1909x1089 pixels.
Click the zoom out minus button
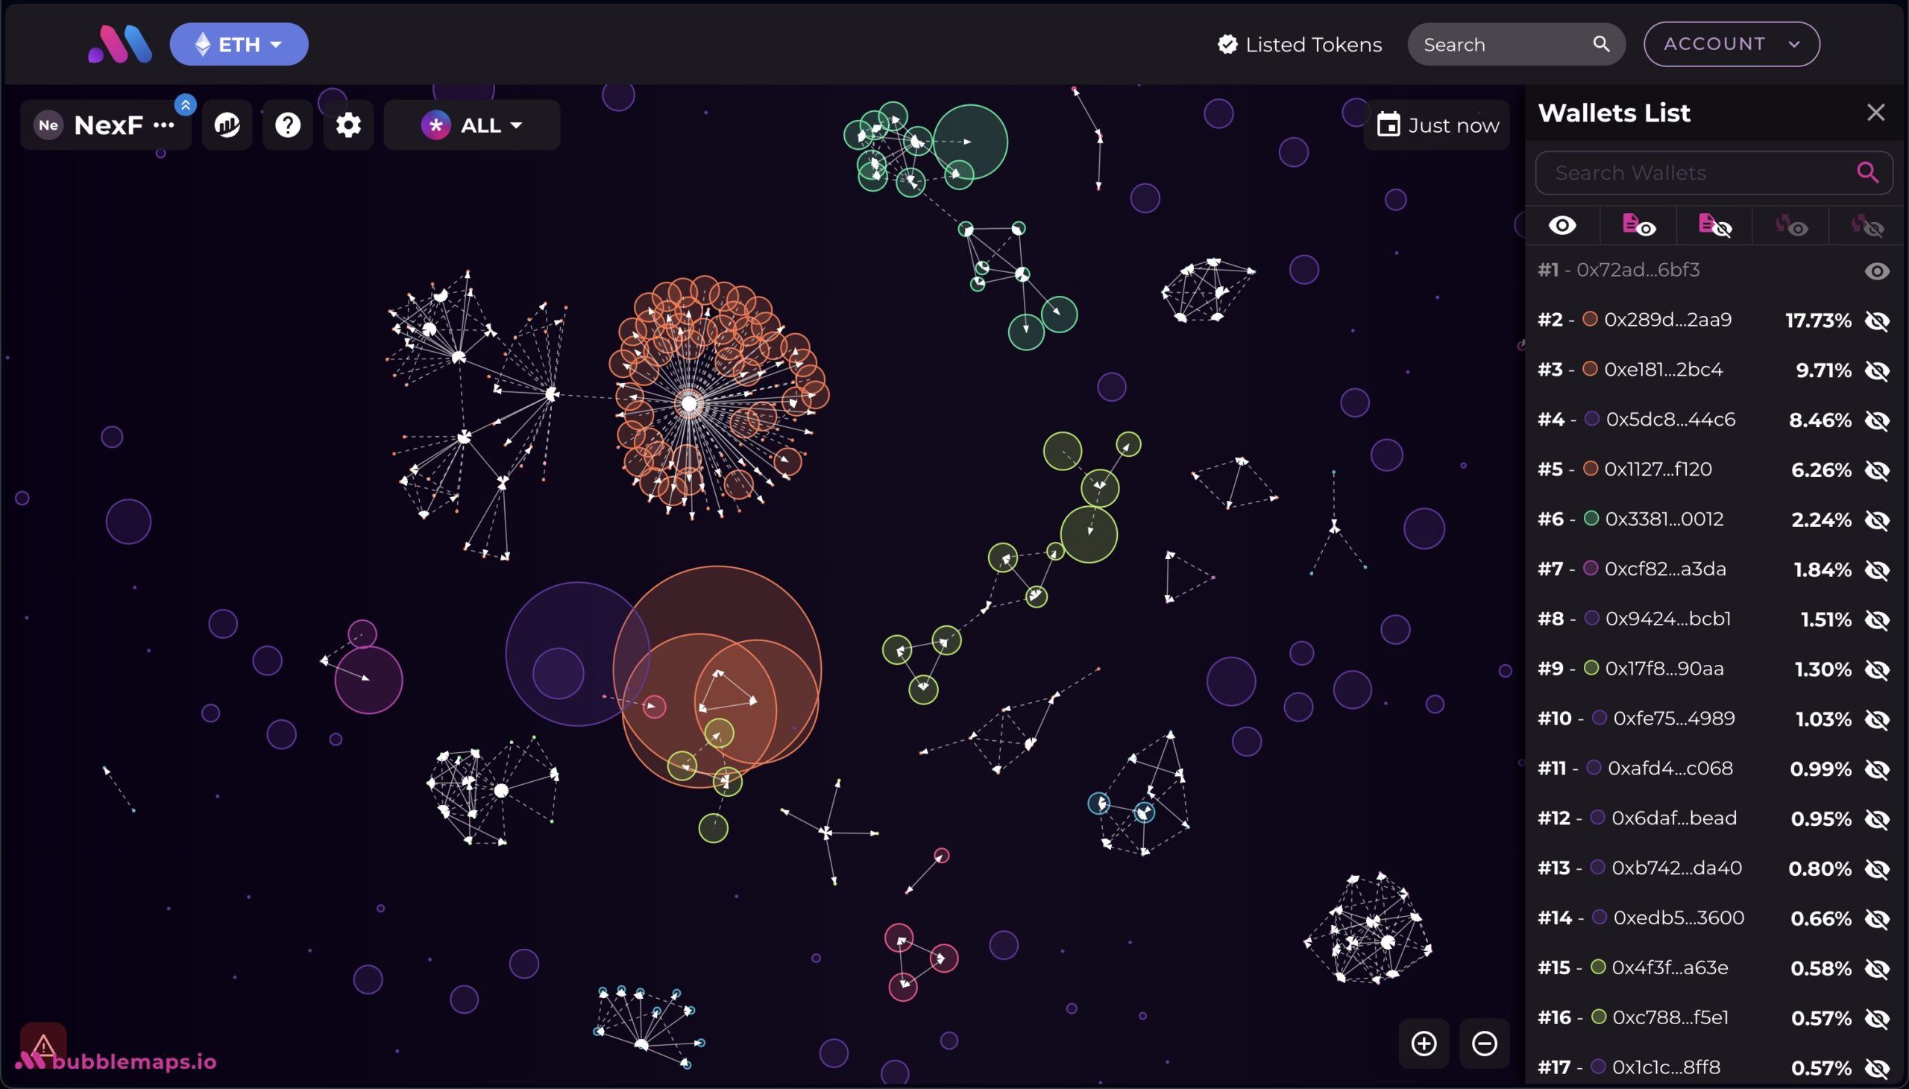(x=1484, y=1044)
